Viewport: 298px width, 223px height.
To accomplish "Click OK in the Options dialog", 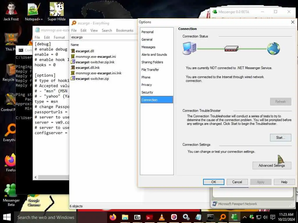I will (x=214, y=182).
